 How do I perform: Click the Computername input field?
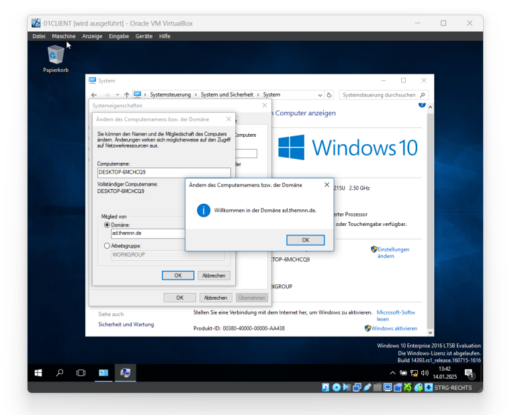tap(164, 172)
